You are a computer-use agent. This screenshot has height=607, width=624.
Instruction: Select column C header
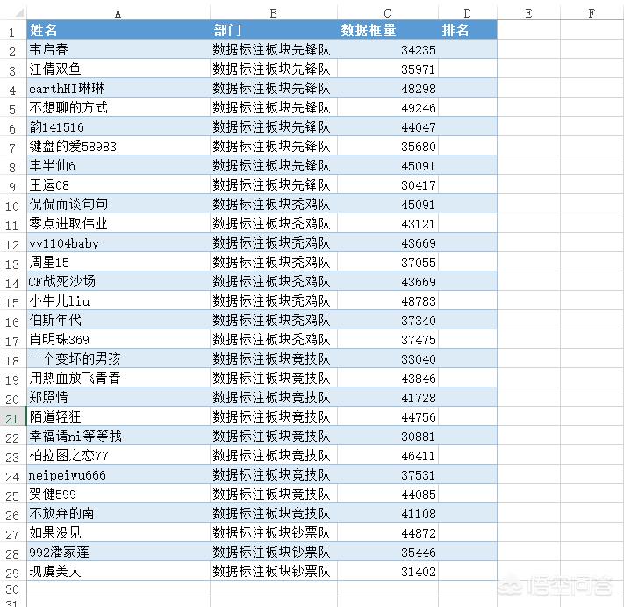[388, 13]
